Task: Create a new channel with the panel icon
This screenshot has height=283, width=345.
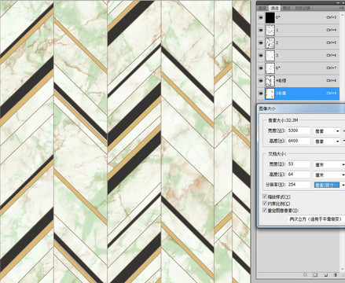Action: [325, 275]
